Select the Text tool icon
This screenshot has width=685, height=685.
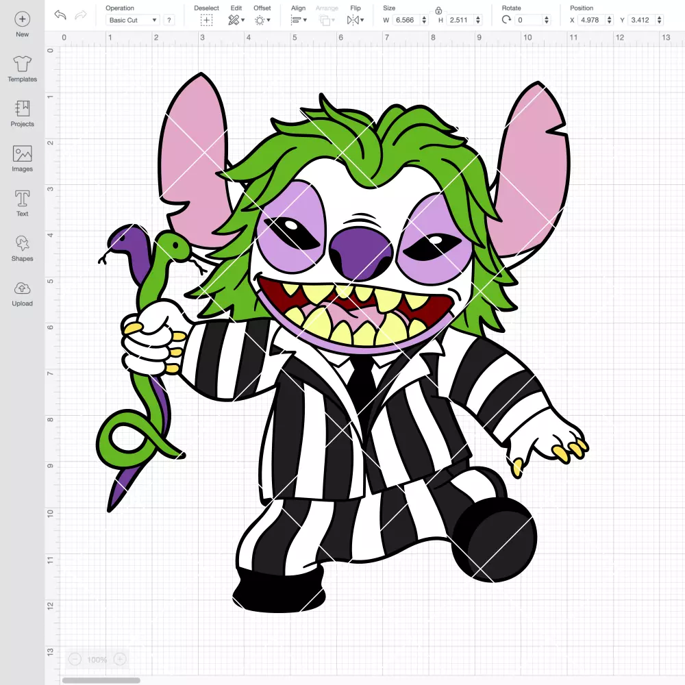[23, 199]
